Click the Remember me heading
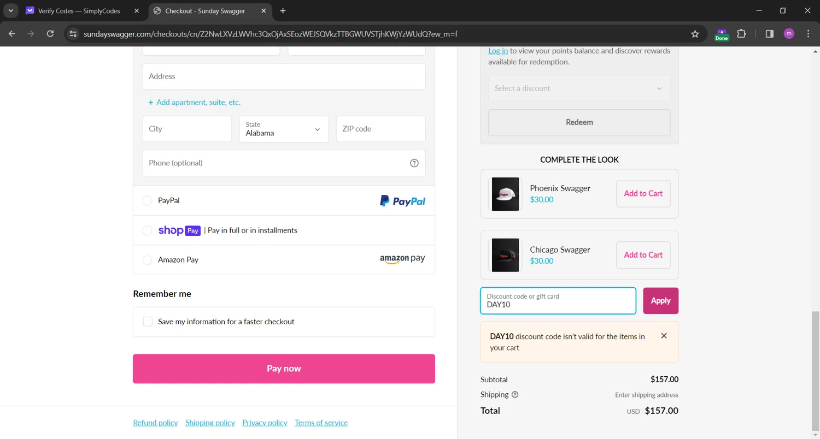Viewport: 820px width, 439px height. (x=162, y=294)
